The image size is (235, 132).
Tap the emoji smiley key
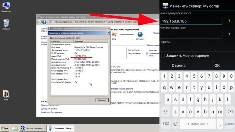pos(176,124)
